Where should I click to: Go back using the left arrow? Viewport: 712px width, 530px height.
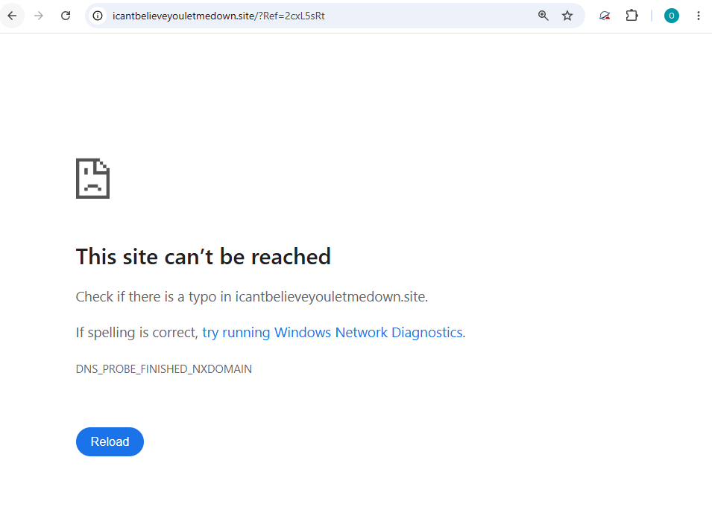pos(12,16)
